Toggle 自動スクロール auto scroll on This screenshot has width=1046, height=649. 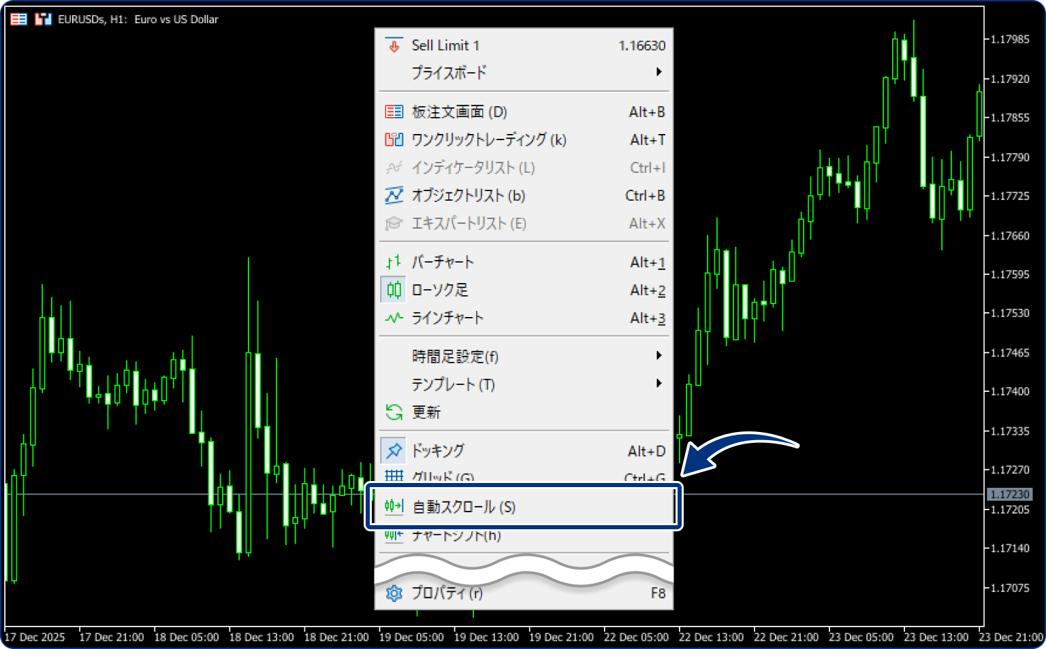(463, 506)
